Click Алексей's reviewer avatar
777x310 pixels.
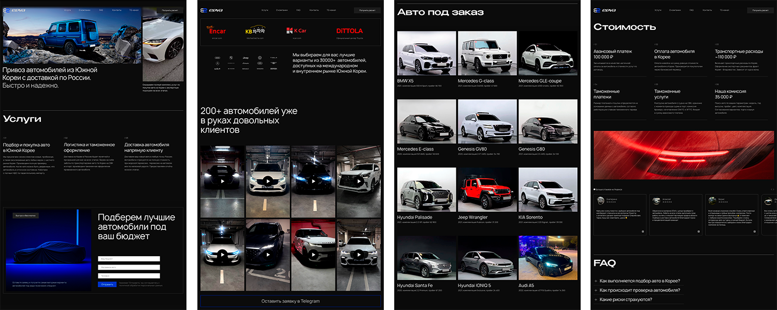[655, 200]
